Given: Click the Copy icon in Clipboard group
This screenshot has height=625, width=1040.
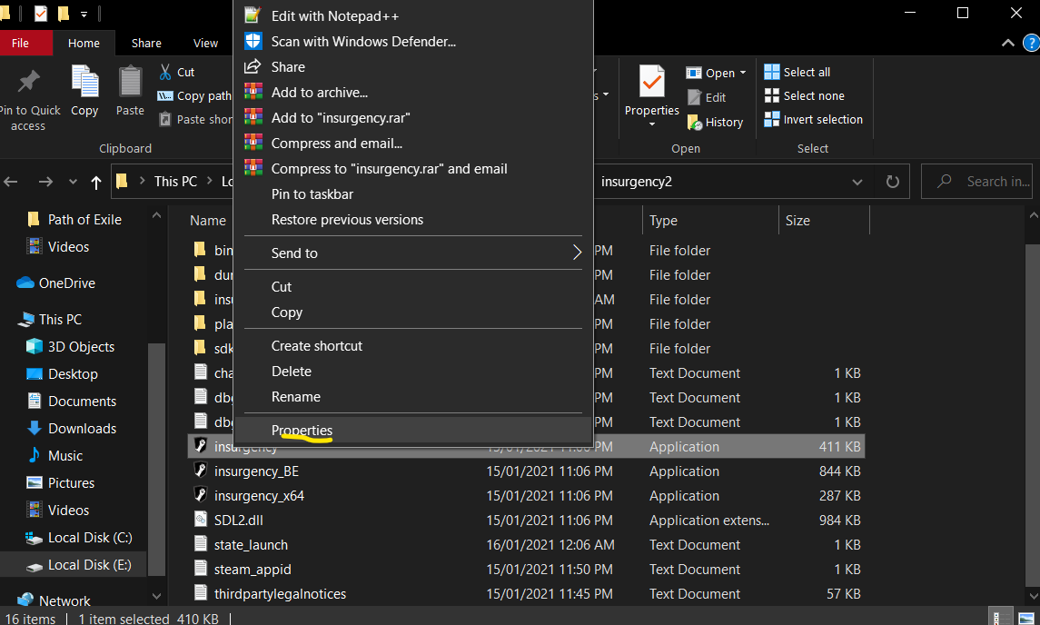Looking at the screenshot, I should coord(84,84).
